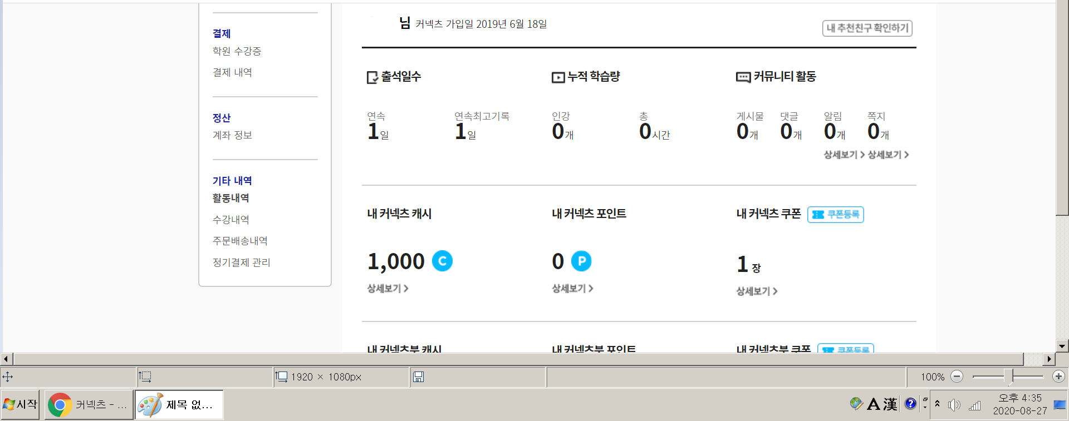
Task: Click the 게시물 count value
Action: click(x=747, y=132)
